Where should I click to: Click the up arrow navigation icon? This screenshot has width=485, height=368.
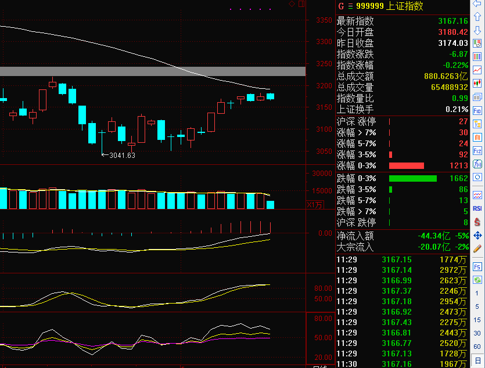477,17
